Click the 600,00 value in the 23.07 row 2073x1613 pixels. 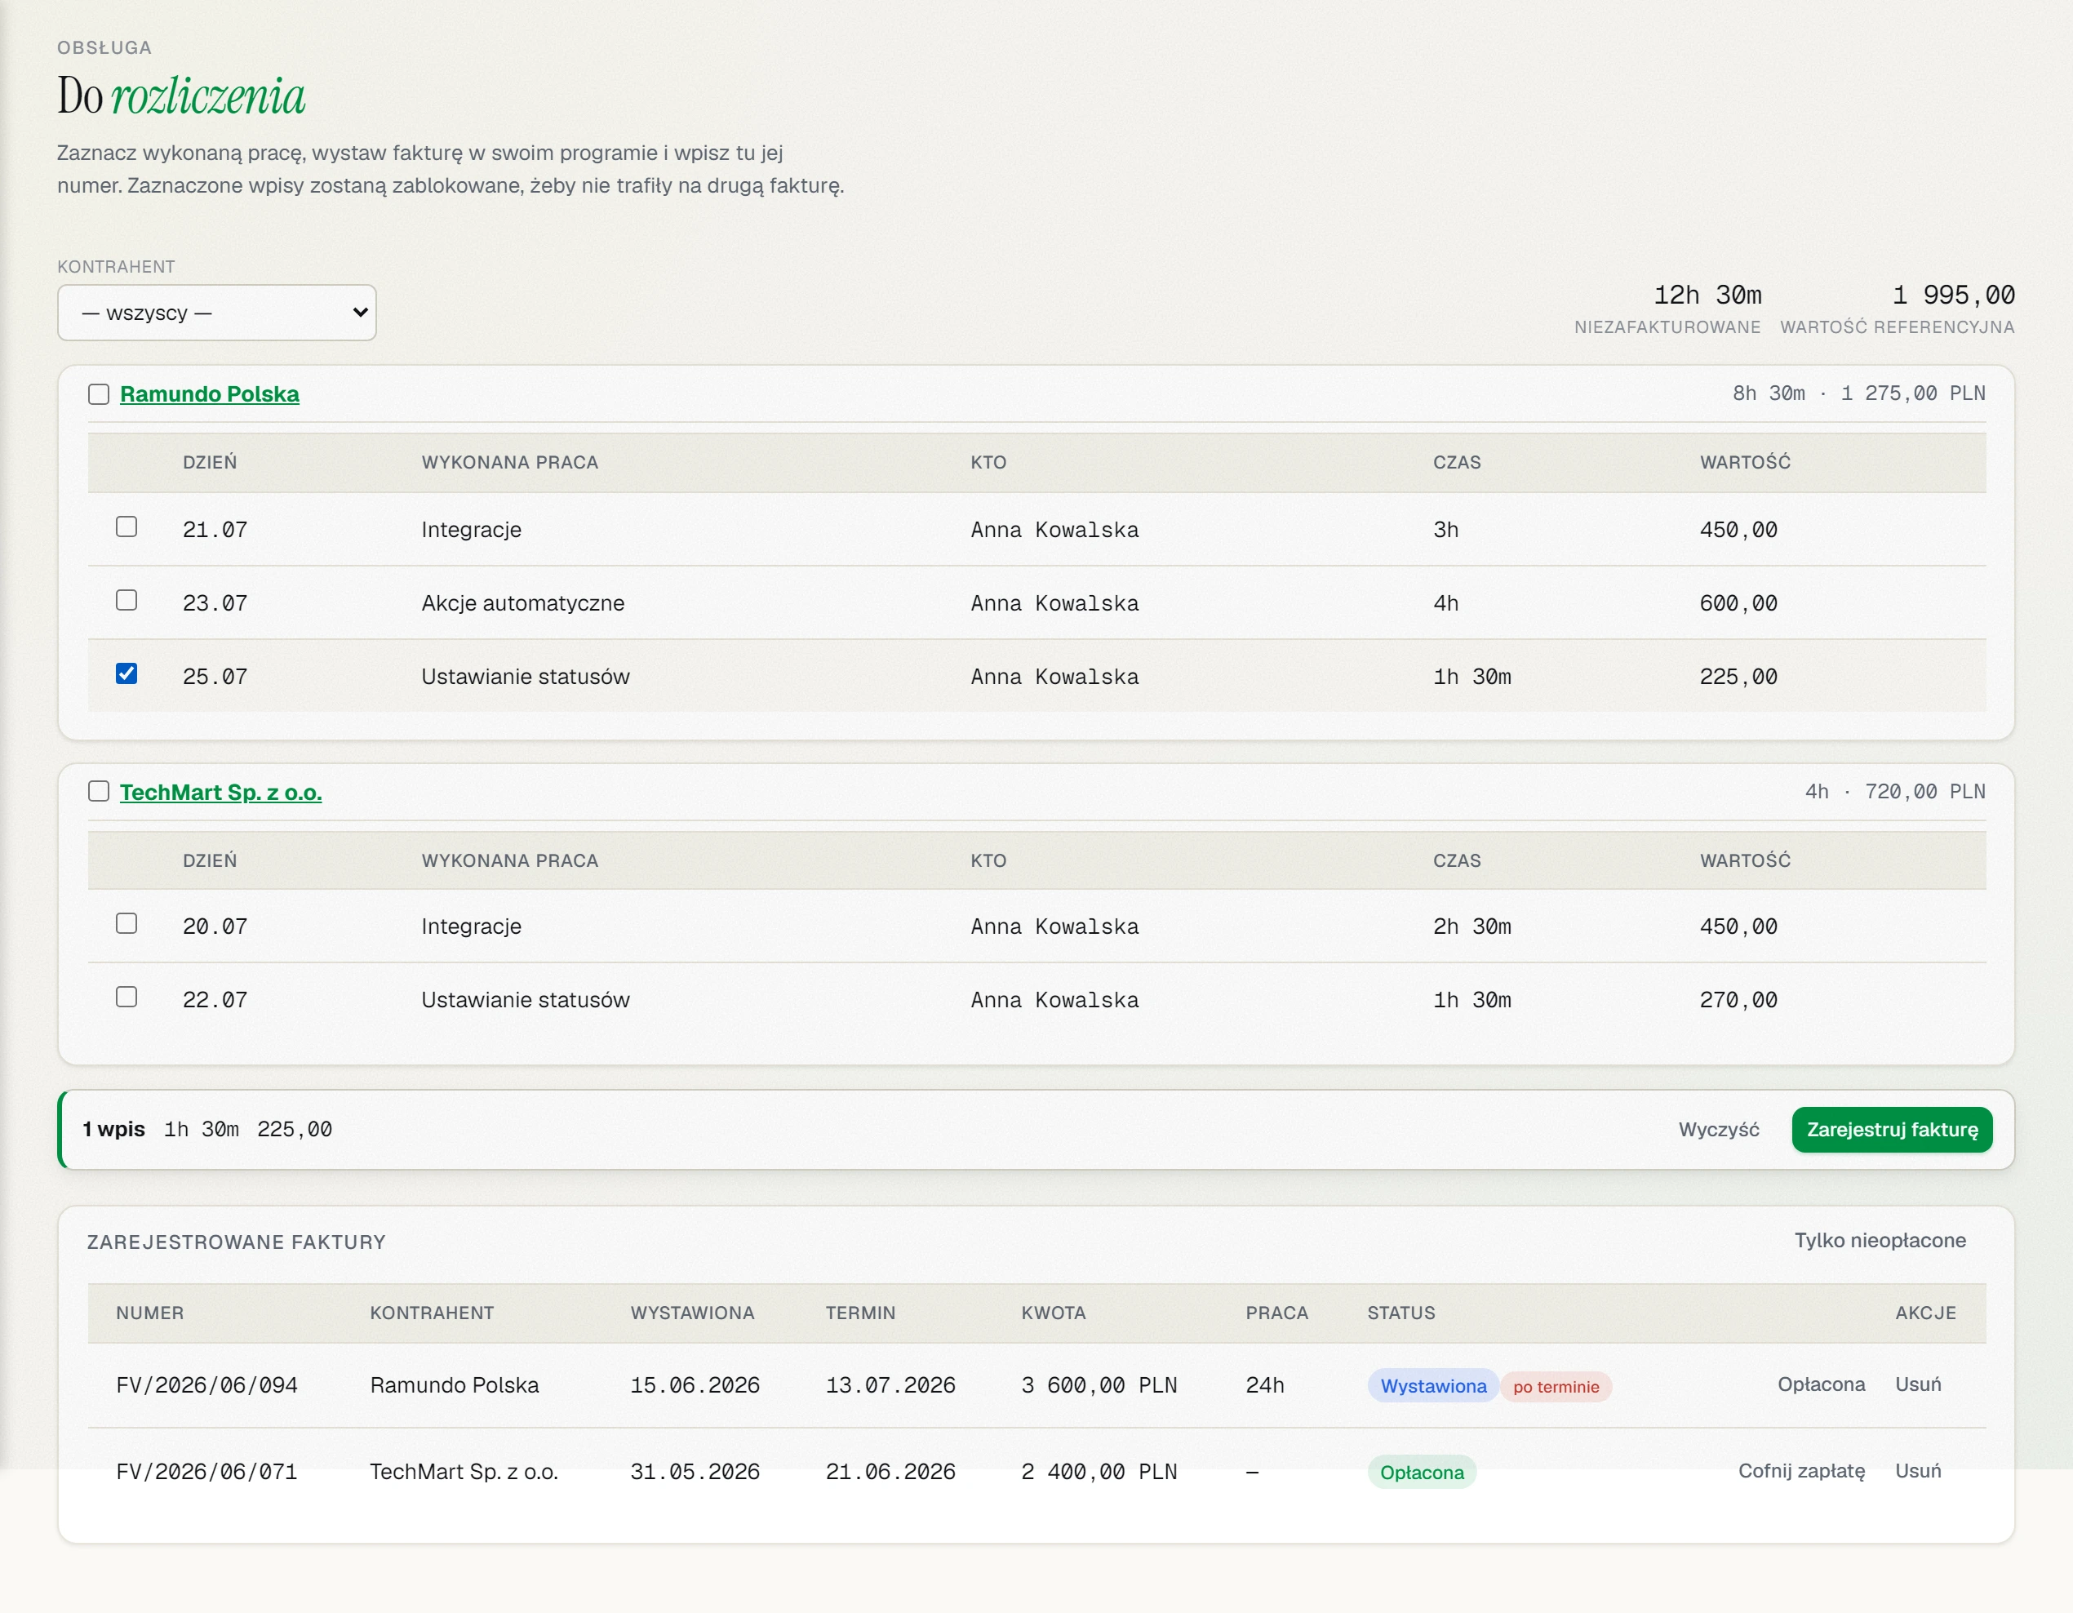(x=1739, y=604)
